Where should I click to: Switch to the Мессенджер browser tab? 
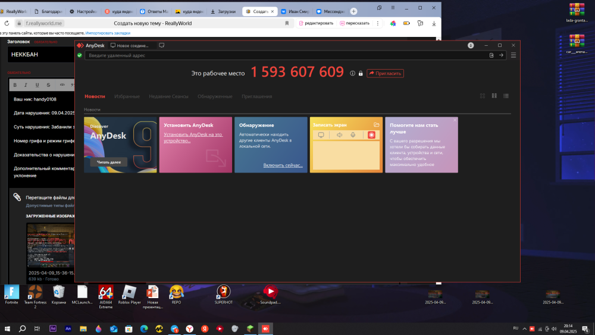click(x=330, y=11)
